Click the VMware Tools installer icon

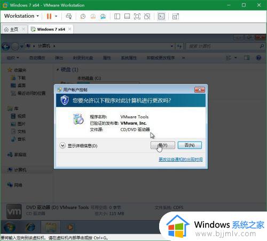[x=78, y=119]
